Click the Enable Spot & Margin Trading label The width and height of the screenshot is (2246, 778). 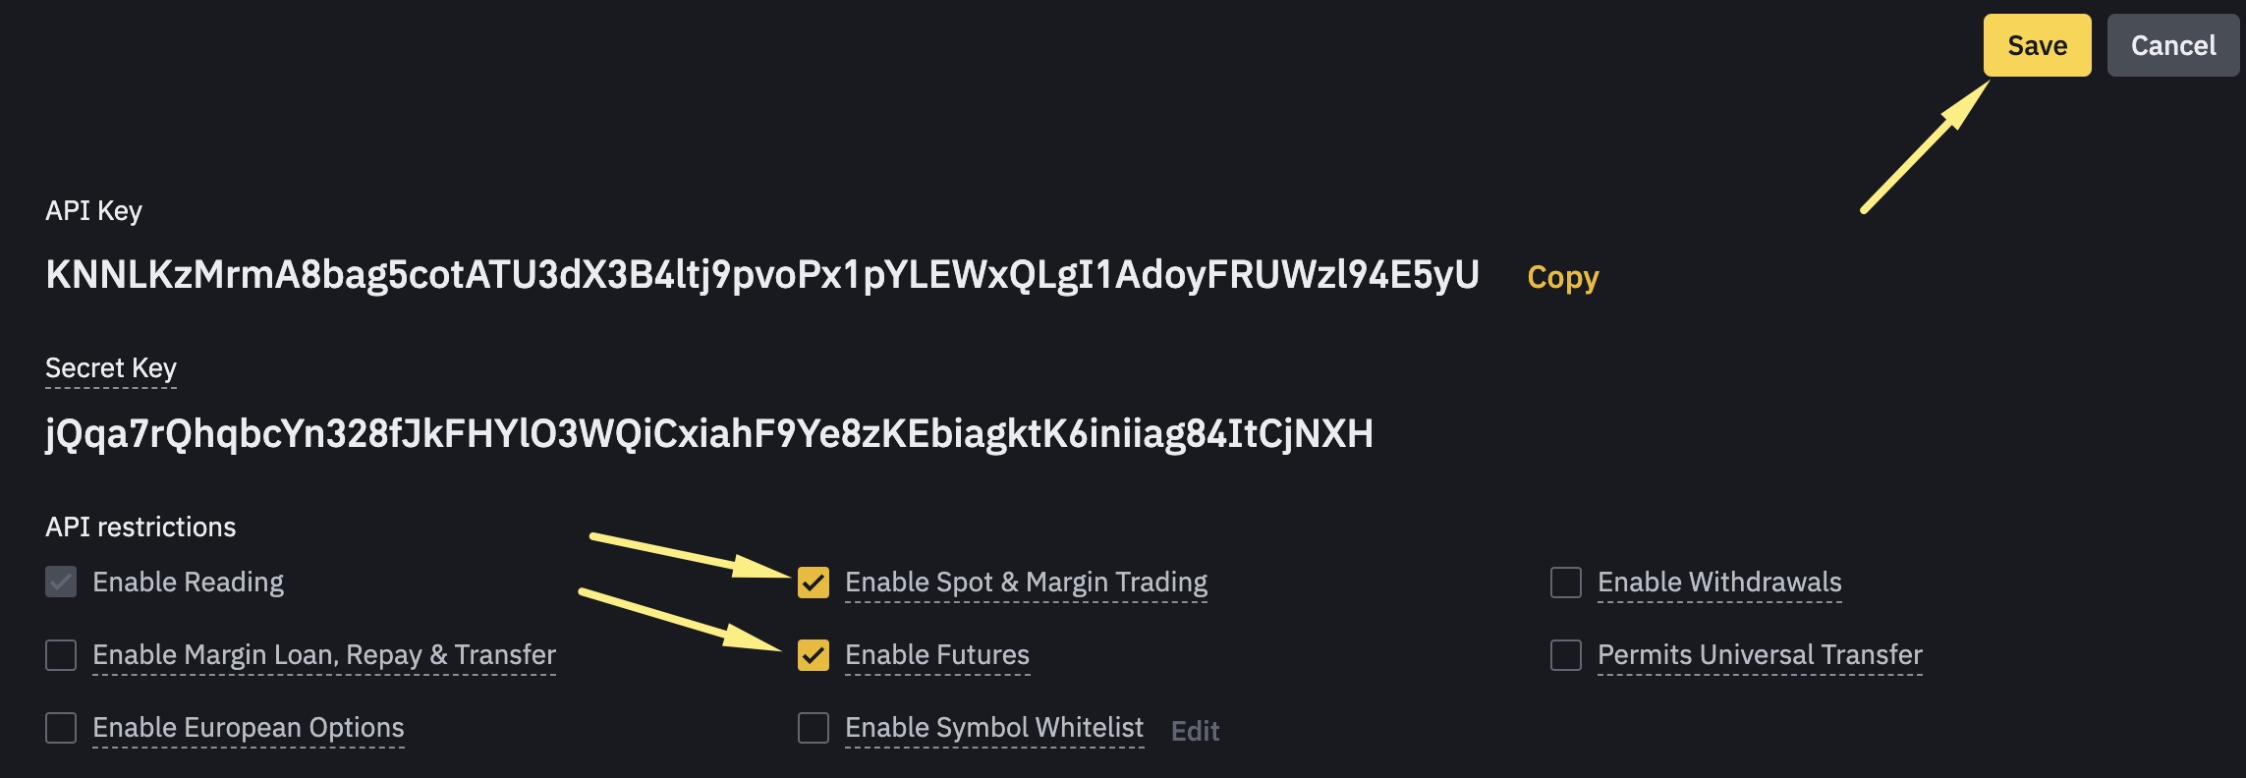[1025, 583]
